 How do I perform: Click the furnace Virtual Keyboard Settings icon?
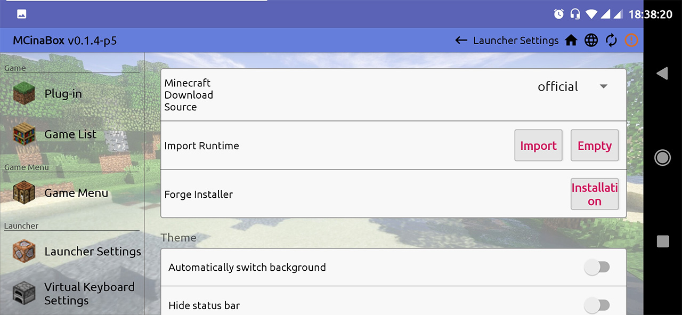pyautogui.click(x=24, y=293)
